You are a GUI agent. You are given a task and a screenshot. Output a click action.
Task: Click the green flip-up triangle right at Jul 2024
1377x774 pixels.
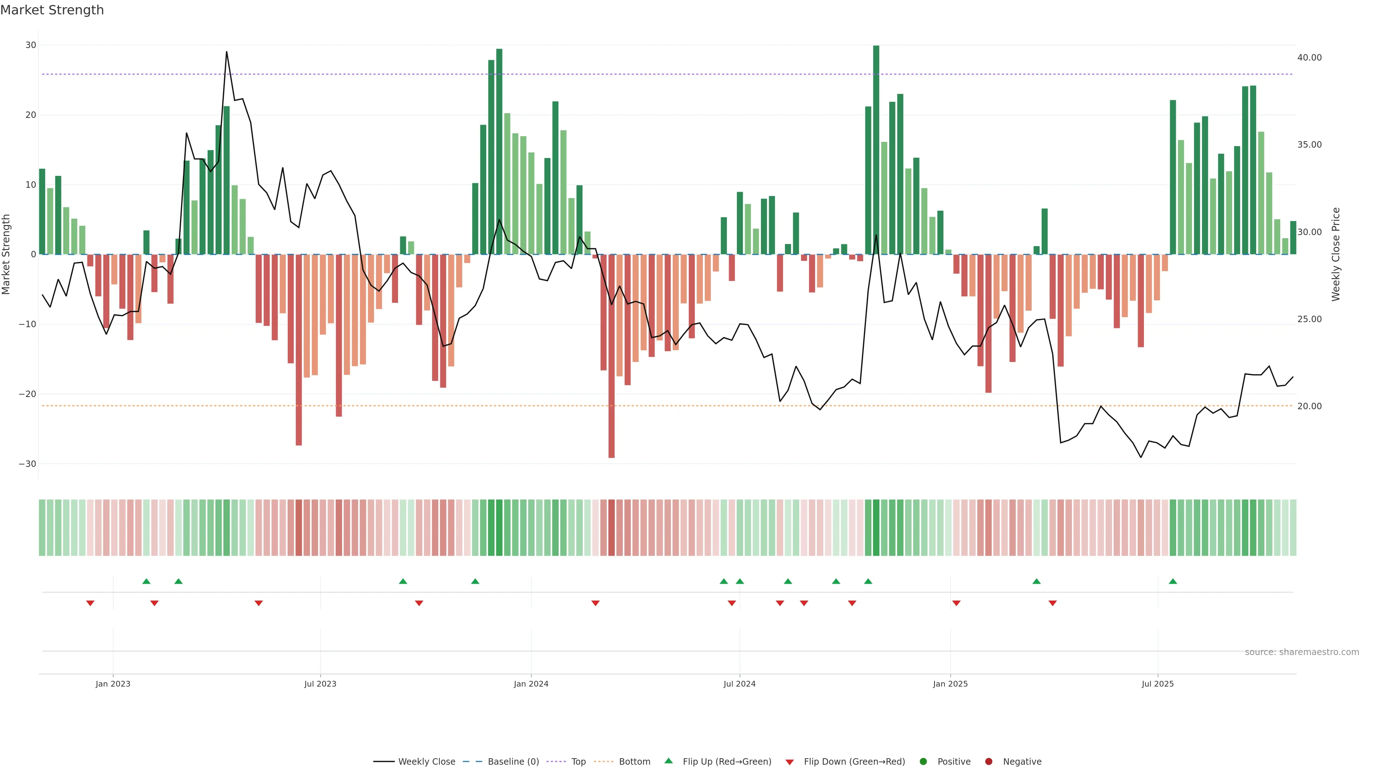point(740,581)
